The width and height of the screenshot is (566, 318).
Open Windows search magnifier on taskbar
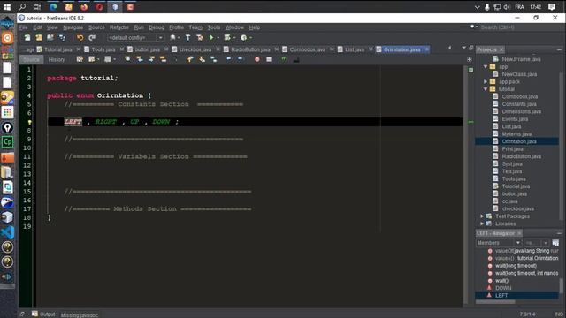[22, 7]
